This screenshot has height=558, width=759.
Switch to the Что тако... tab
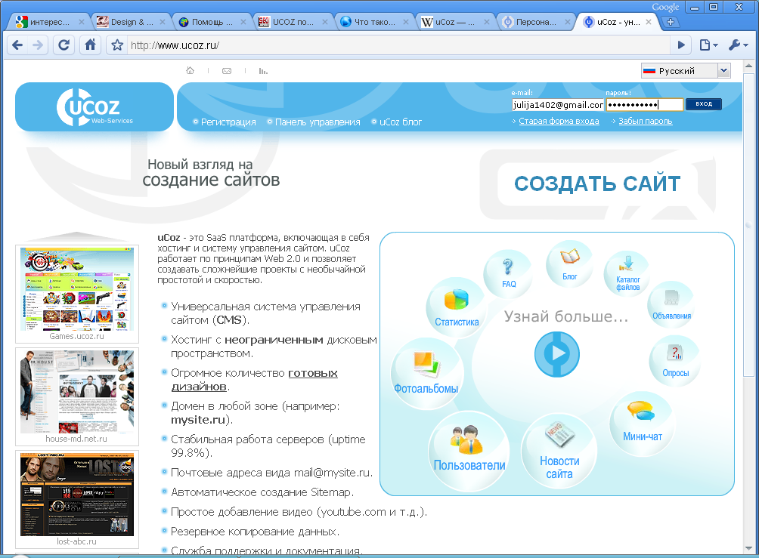coord(373,22)
